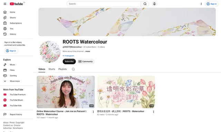Open options menu for Patreon video
The image size is (221, 132).
point(93,112)
